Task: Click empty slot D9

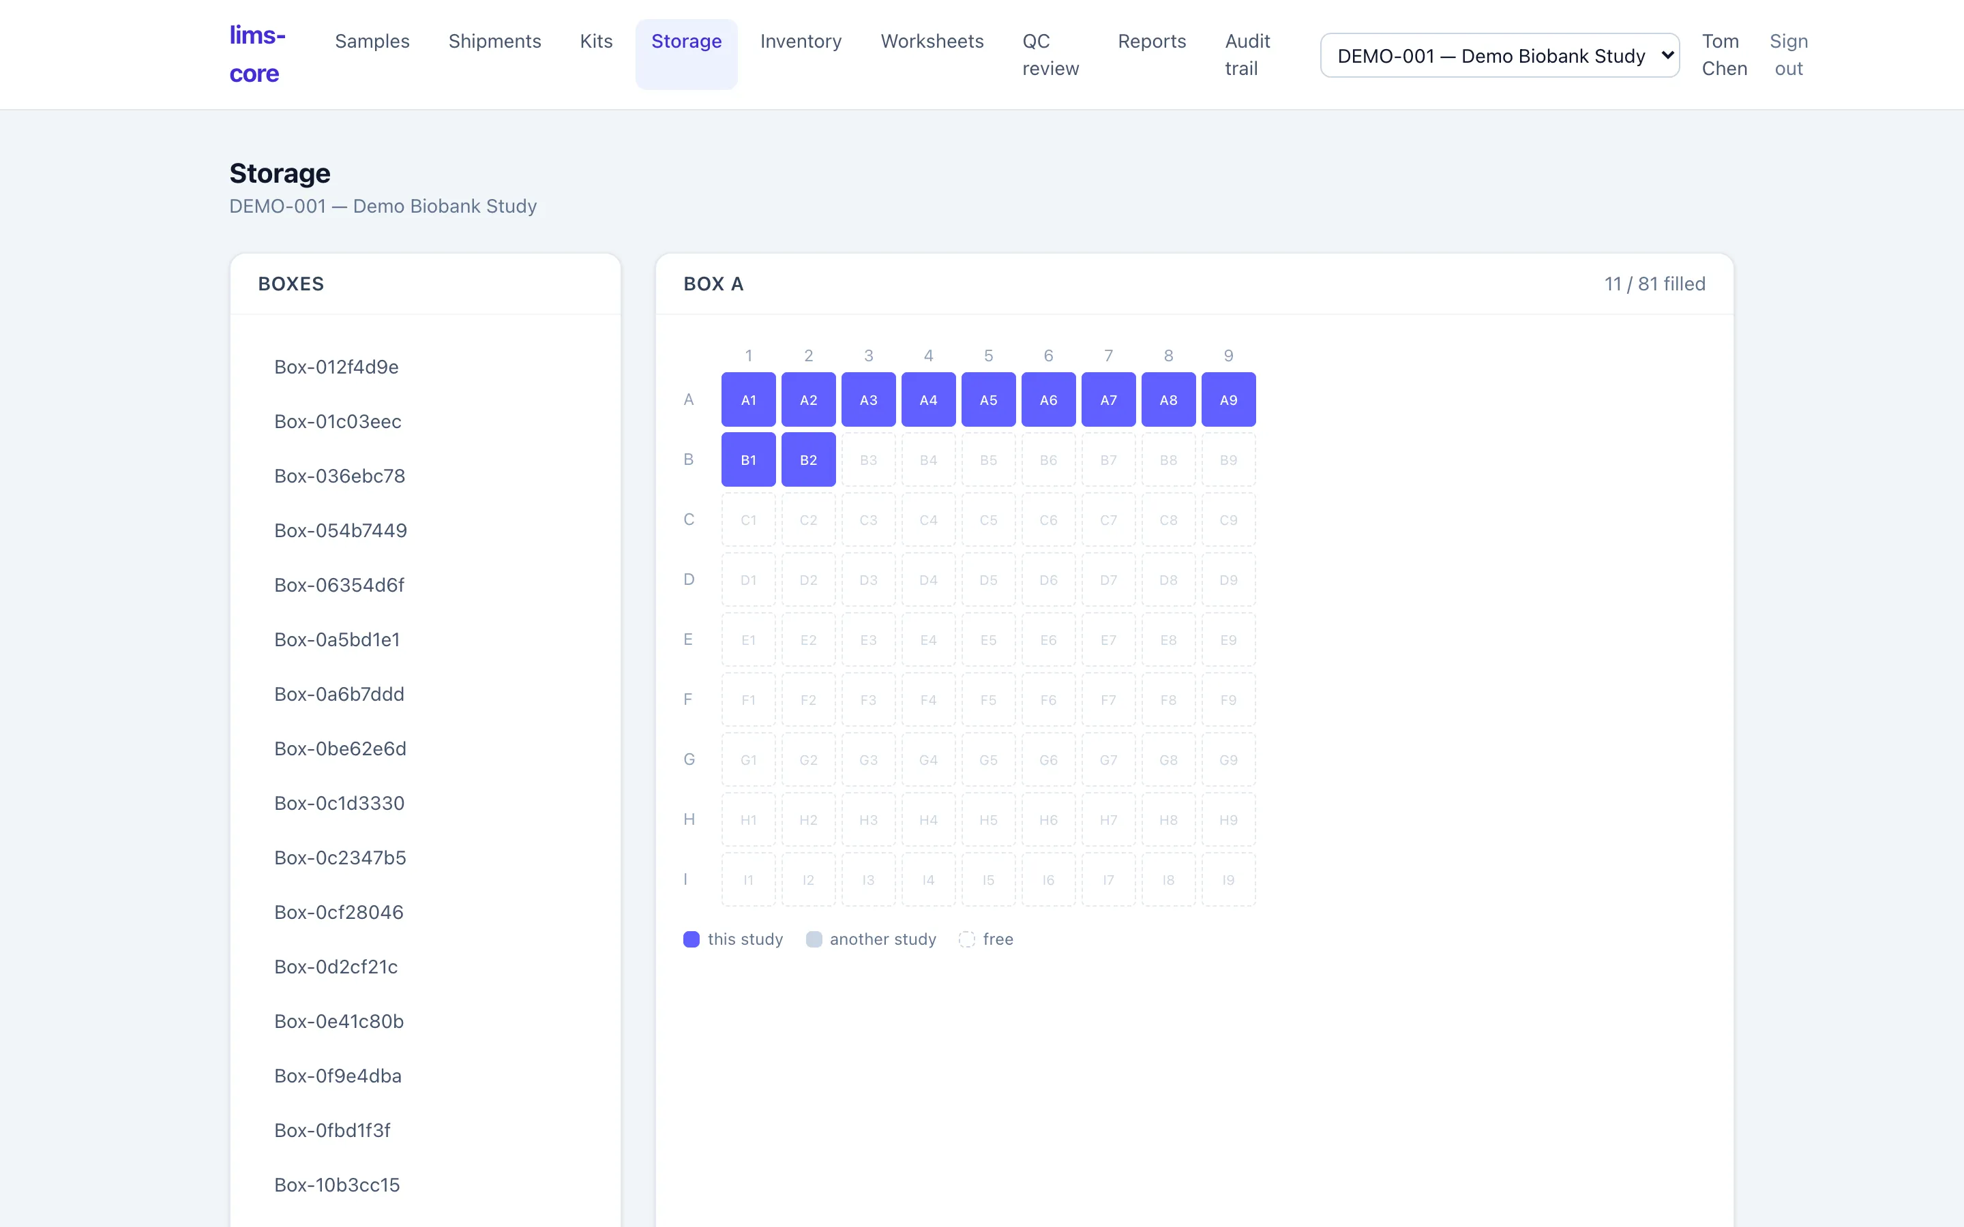Action: [1229, 579]
